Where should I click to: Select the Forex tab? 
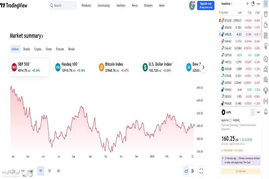click(x=49, y=49)
